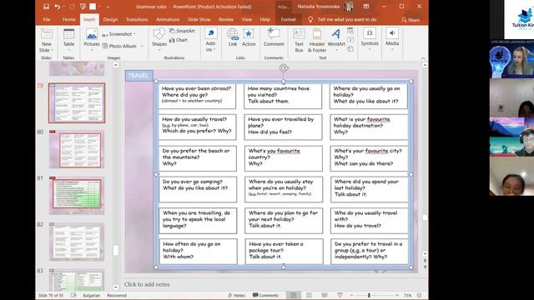534x300 pixels.
Task: Click the Natasha Yovanovska account name
Action: click(319, 7)
